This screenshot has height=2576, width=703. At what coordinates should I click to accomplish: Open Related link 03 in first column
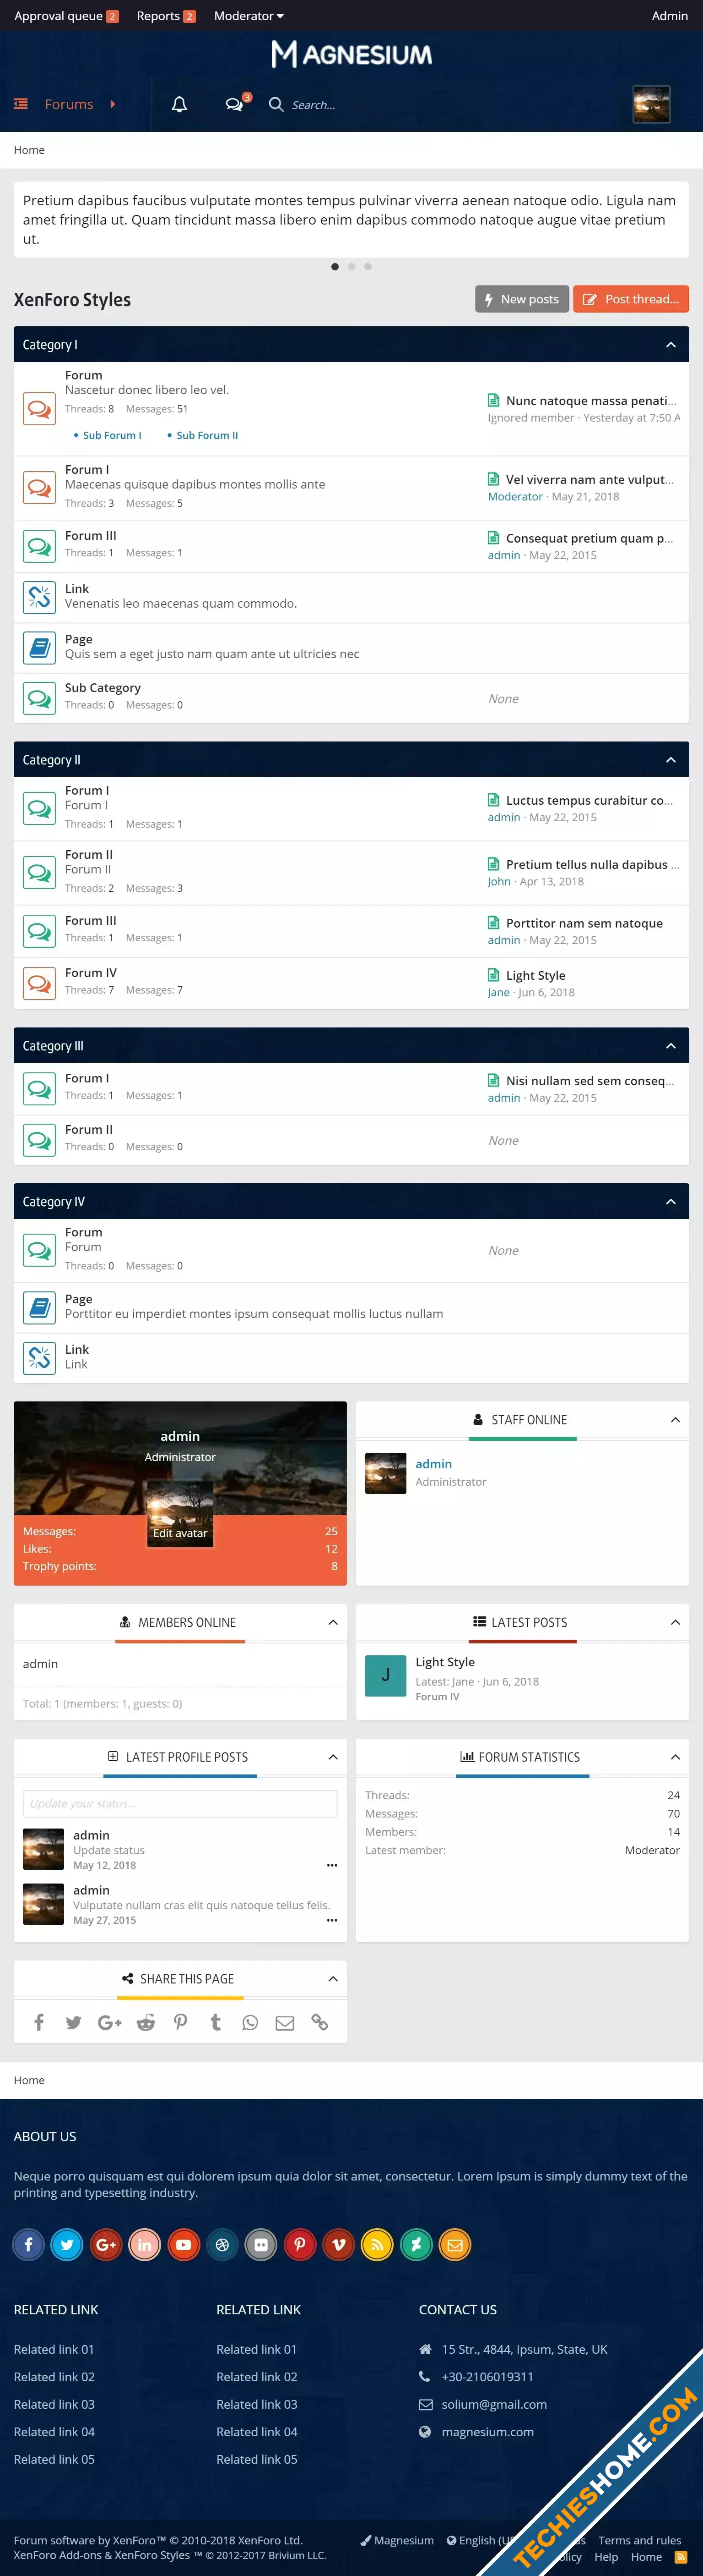pyautogui.click(x=54, y=2404)
